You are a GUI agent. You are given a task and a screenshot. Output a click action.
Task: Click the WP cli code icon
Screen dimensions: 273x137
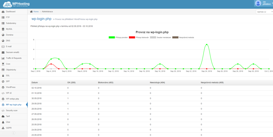(x=3, y=93)
